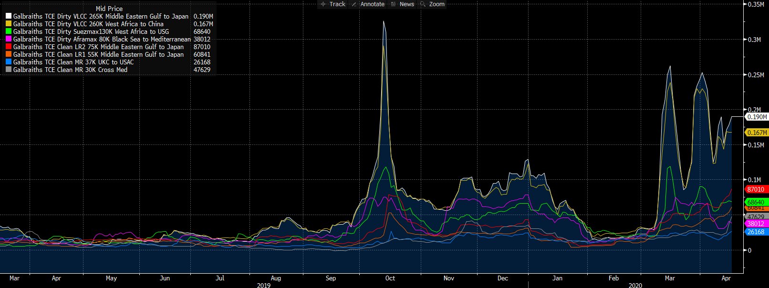Click the Jul label on the time axis
The height and width of the screenshot is (288, 769).
(x=220, y=278)
